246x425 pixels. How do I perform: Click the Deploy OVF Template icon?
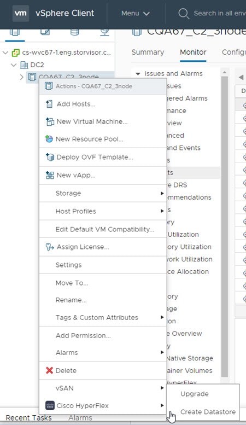pos(50,157)
